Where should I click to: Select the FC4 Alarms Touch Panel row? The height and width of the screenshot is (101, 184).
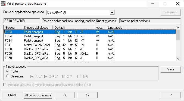click(90, 45)
